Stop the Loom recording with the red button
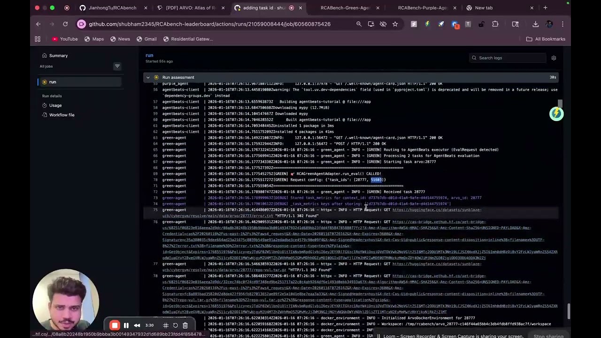The width and height of the screenshot is (601, 338). point(115,325)
